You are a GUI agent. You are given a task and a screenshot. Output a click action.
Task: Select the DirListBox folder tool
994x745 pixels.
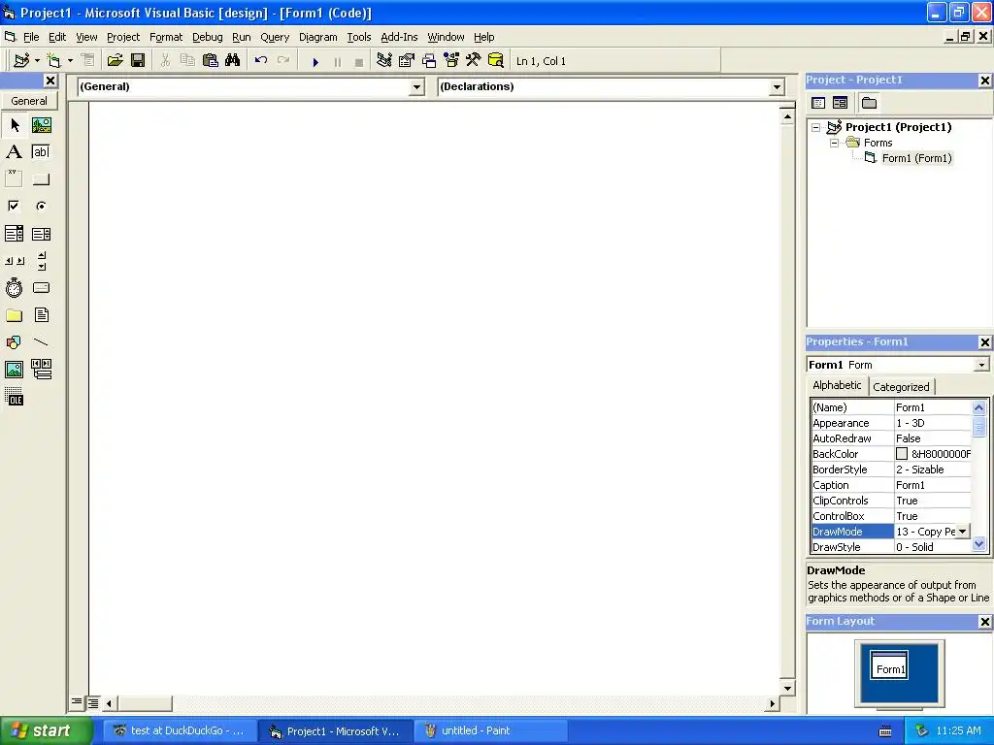14,315
